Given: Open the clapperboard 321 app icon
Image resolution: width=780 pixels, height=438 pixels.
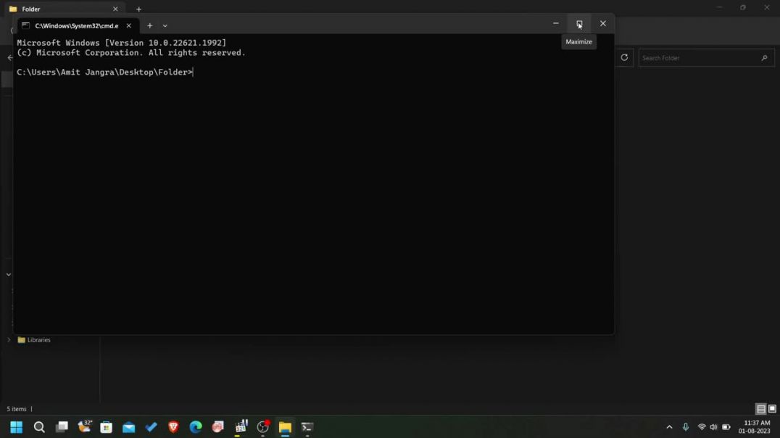Looking at the screenshot, I should tap(241, 426).
